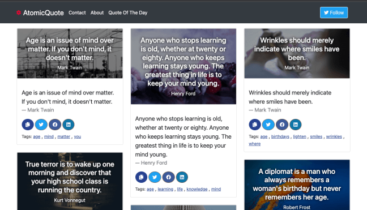Open Quote Of The Day
The image size is (367, 210).
point(127,12)
